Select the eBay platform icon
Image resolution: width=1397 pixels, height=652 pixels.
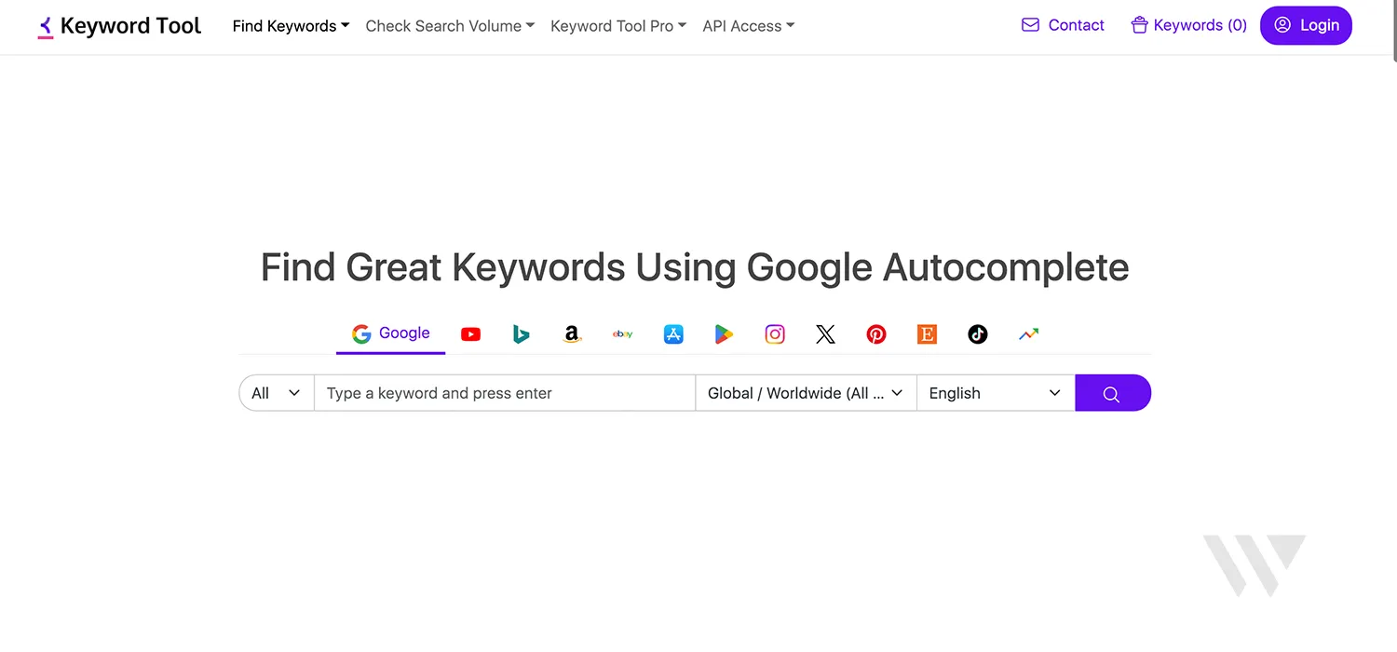tap(623, 334)
